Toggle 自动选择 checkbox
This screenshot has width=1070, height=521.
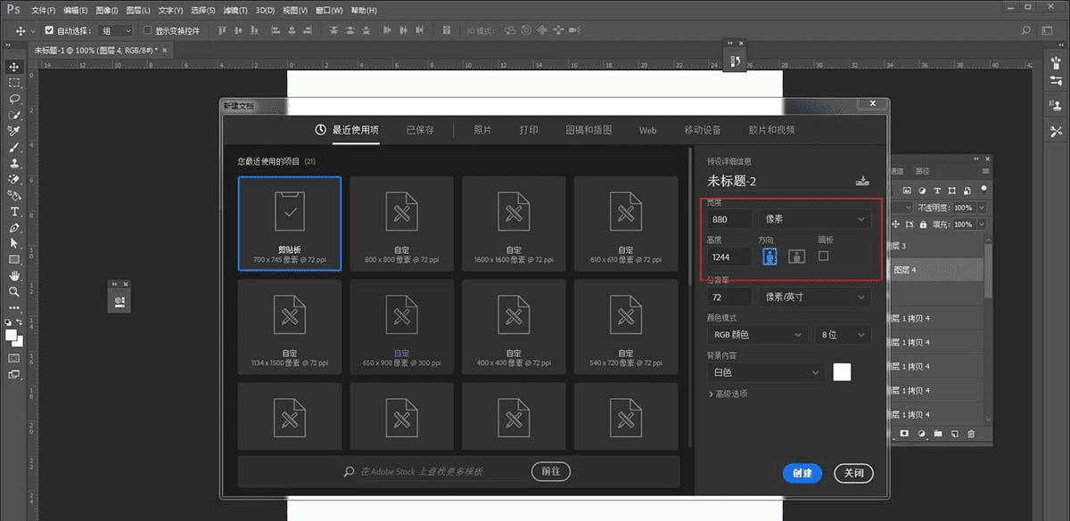[x=49, y=30]
